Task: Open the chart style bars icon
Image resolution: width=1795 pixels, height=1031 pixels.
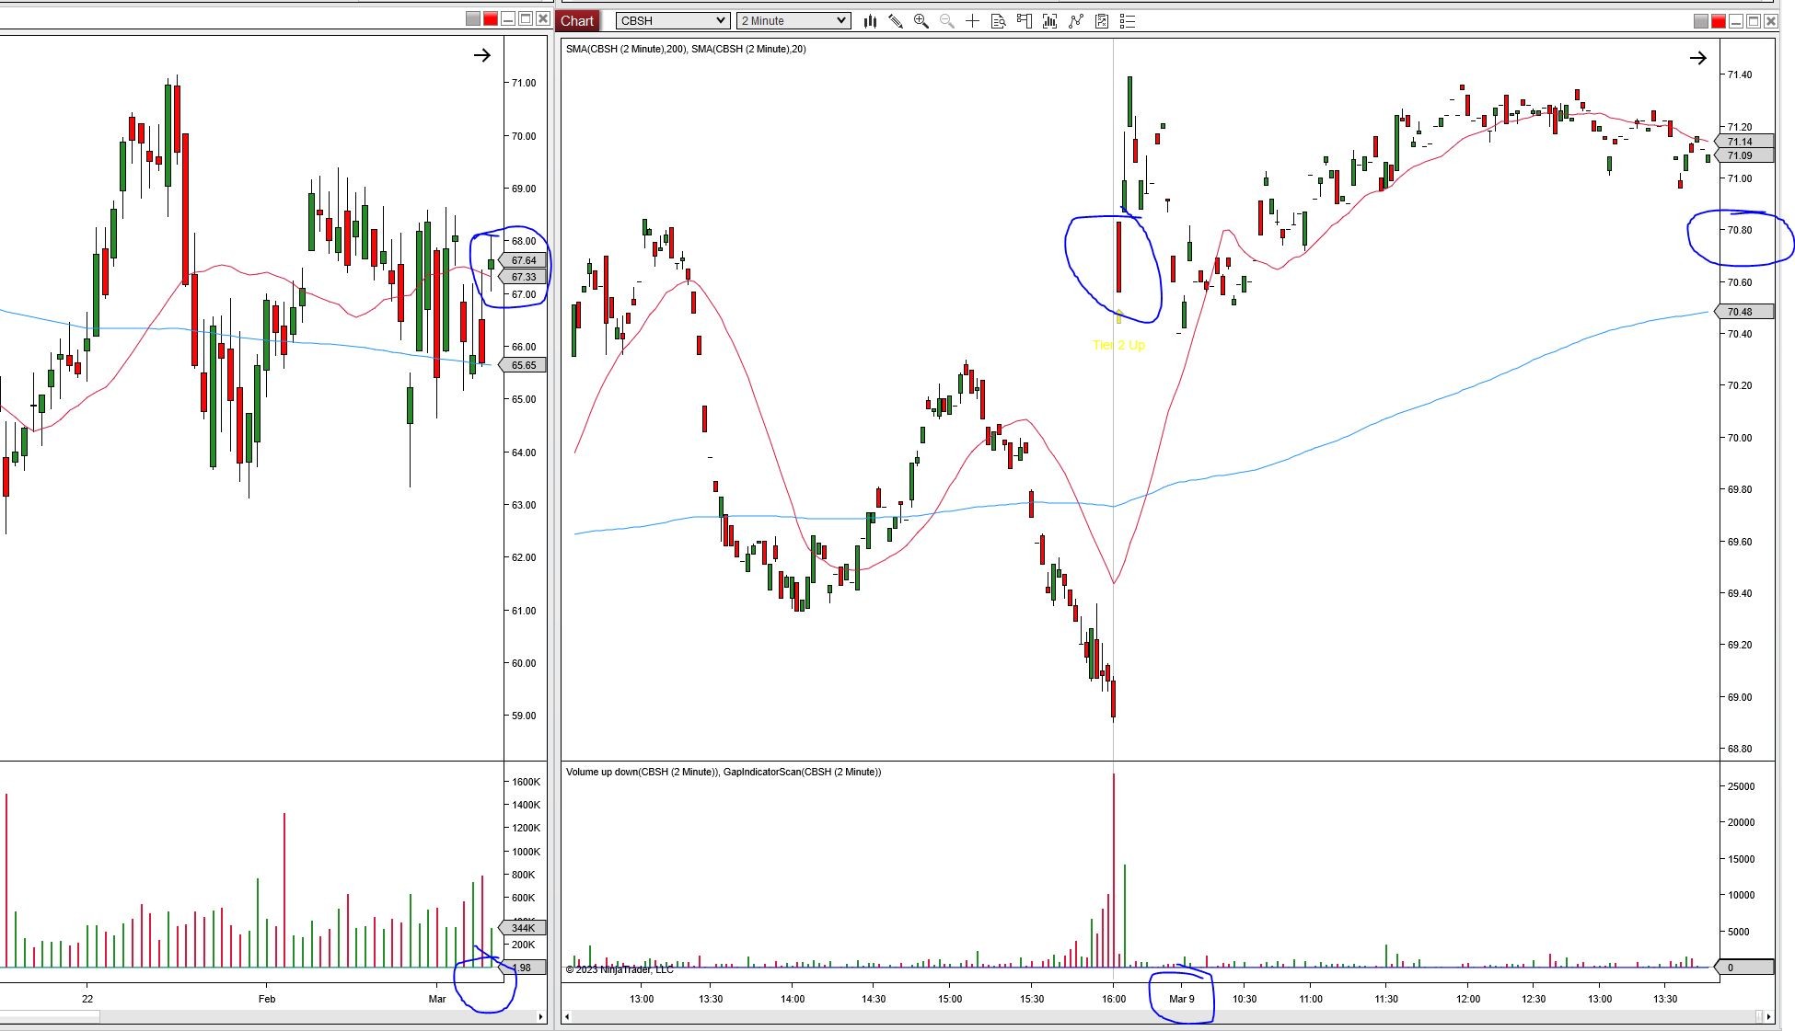Action: point(869,21)
